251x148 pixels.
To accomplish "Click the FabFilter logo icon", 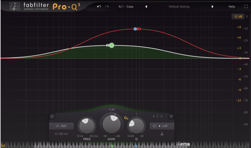I will click(15, 6).
